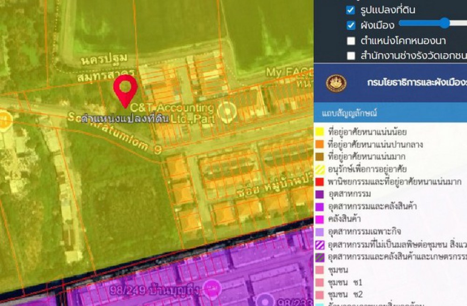Image resolution: width=467 pixels, height=306 pixels.
Task: Click the yellow low-density residential swatch
Action: 319,132
